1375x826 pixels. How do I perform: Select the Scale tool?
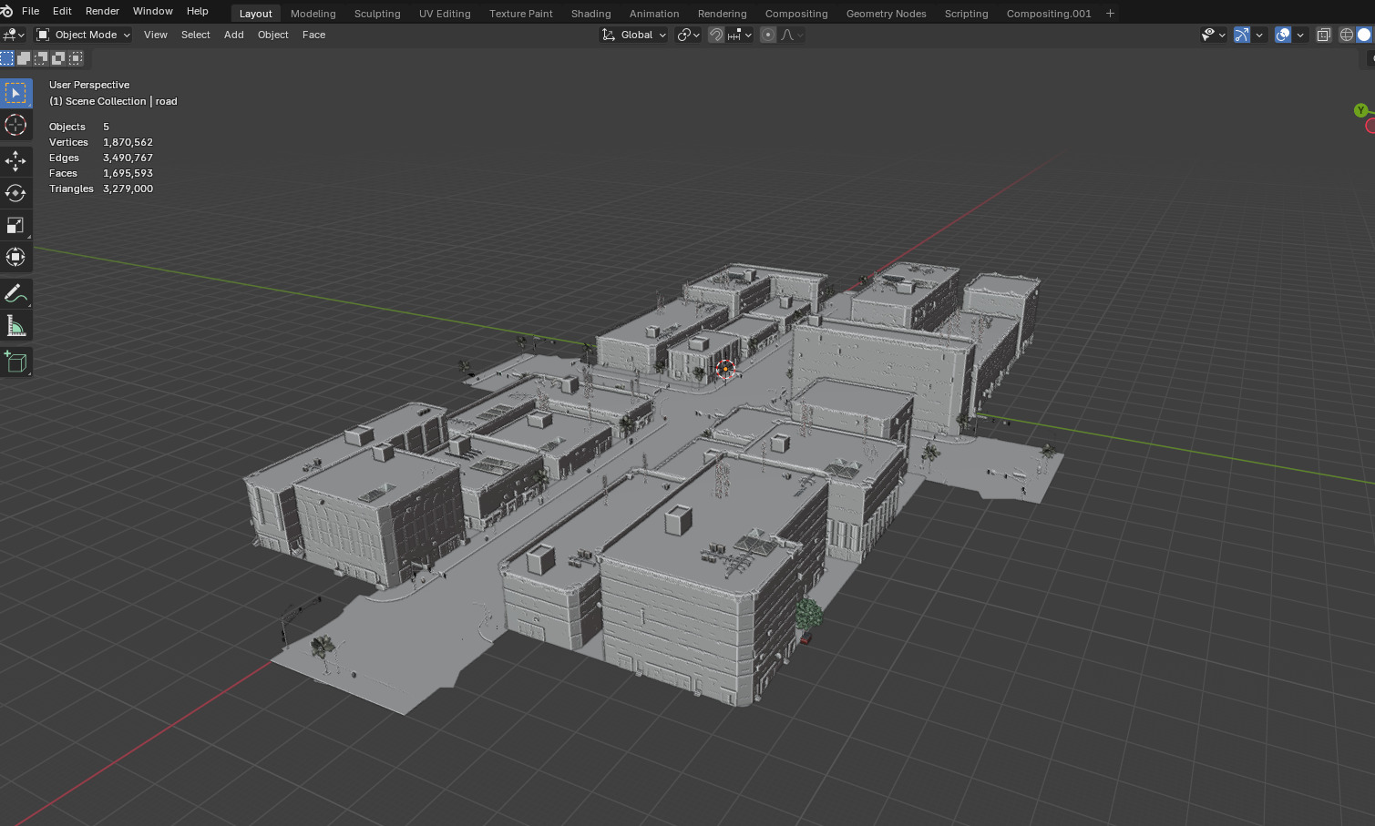pos(15,225)
